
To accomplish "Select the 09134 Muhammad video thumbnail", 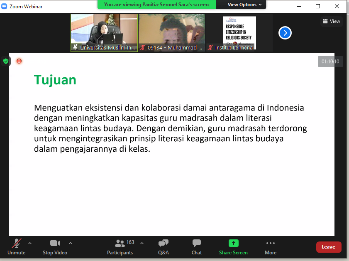I will point(172,33).
